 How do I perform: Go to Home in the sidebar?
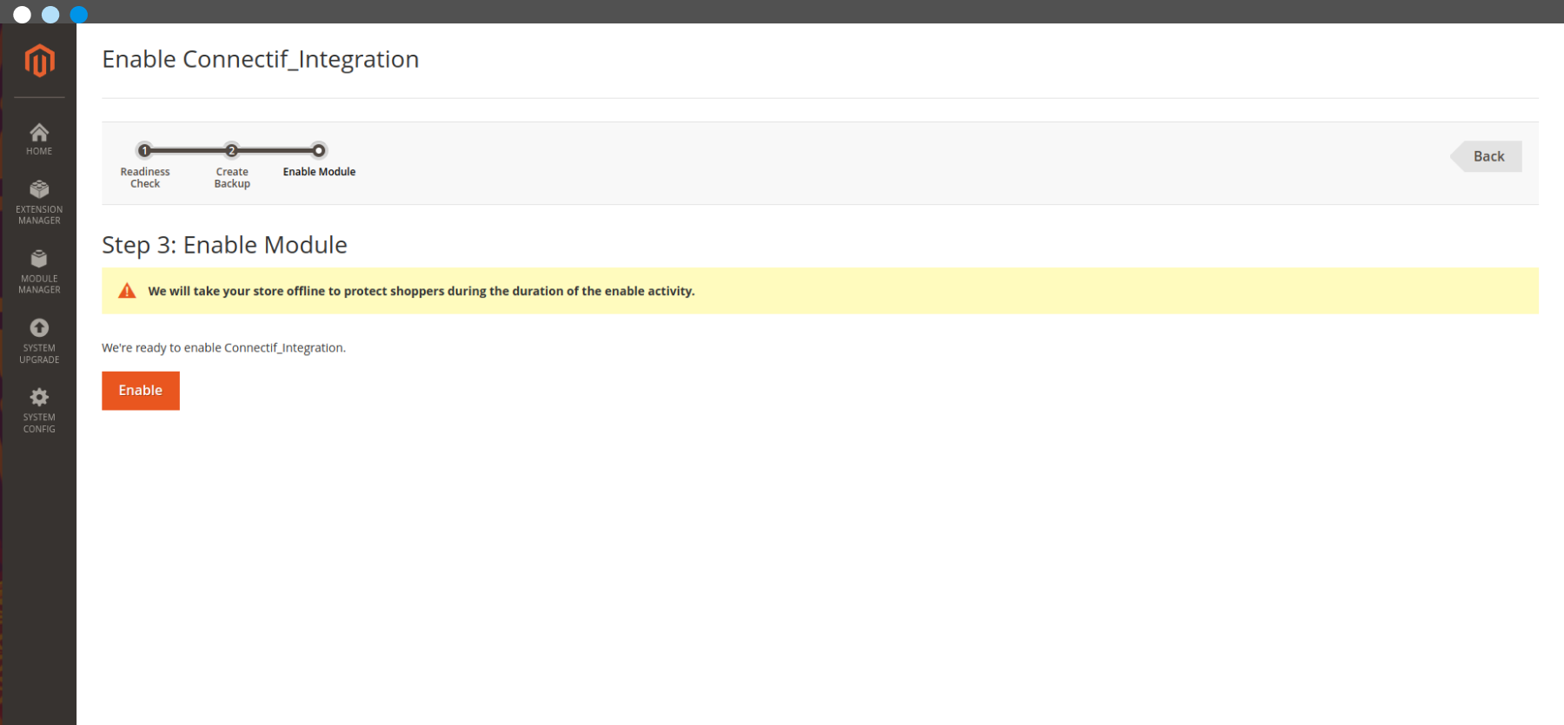tap(39, 139)
